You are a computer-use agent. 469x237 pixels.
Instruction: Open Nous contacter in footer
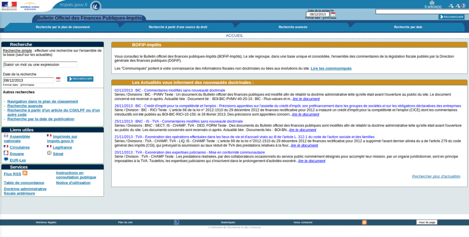[303, 222]
